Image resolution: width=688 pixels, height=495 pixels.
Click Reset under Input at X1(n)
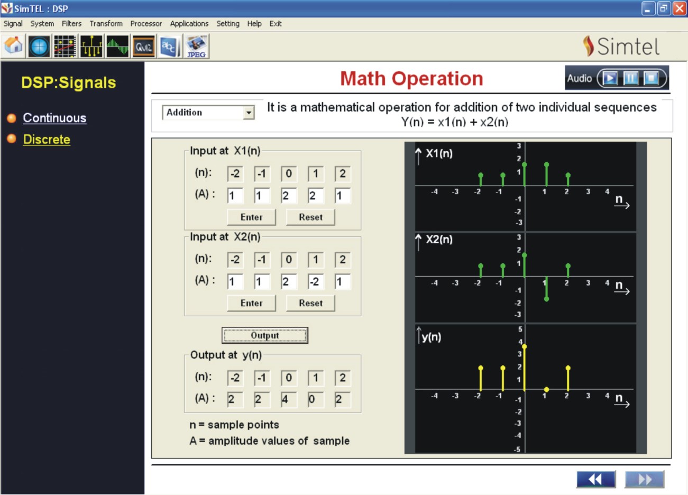[x=310, y=217]
